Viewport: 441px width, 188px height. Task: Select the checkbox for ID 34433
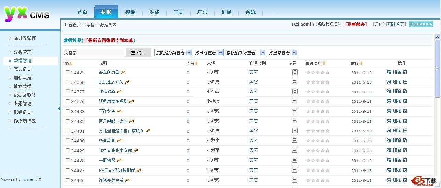pyautogui.click(x=68, y=111)
